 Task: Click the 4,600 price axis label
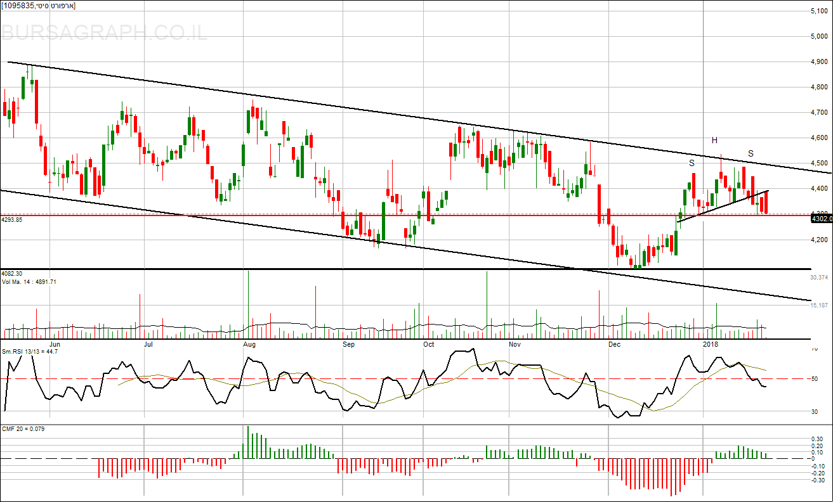click(x=820, y=138)
